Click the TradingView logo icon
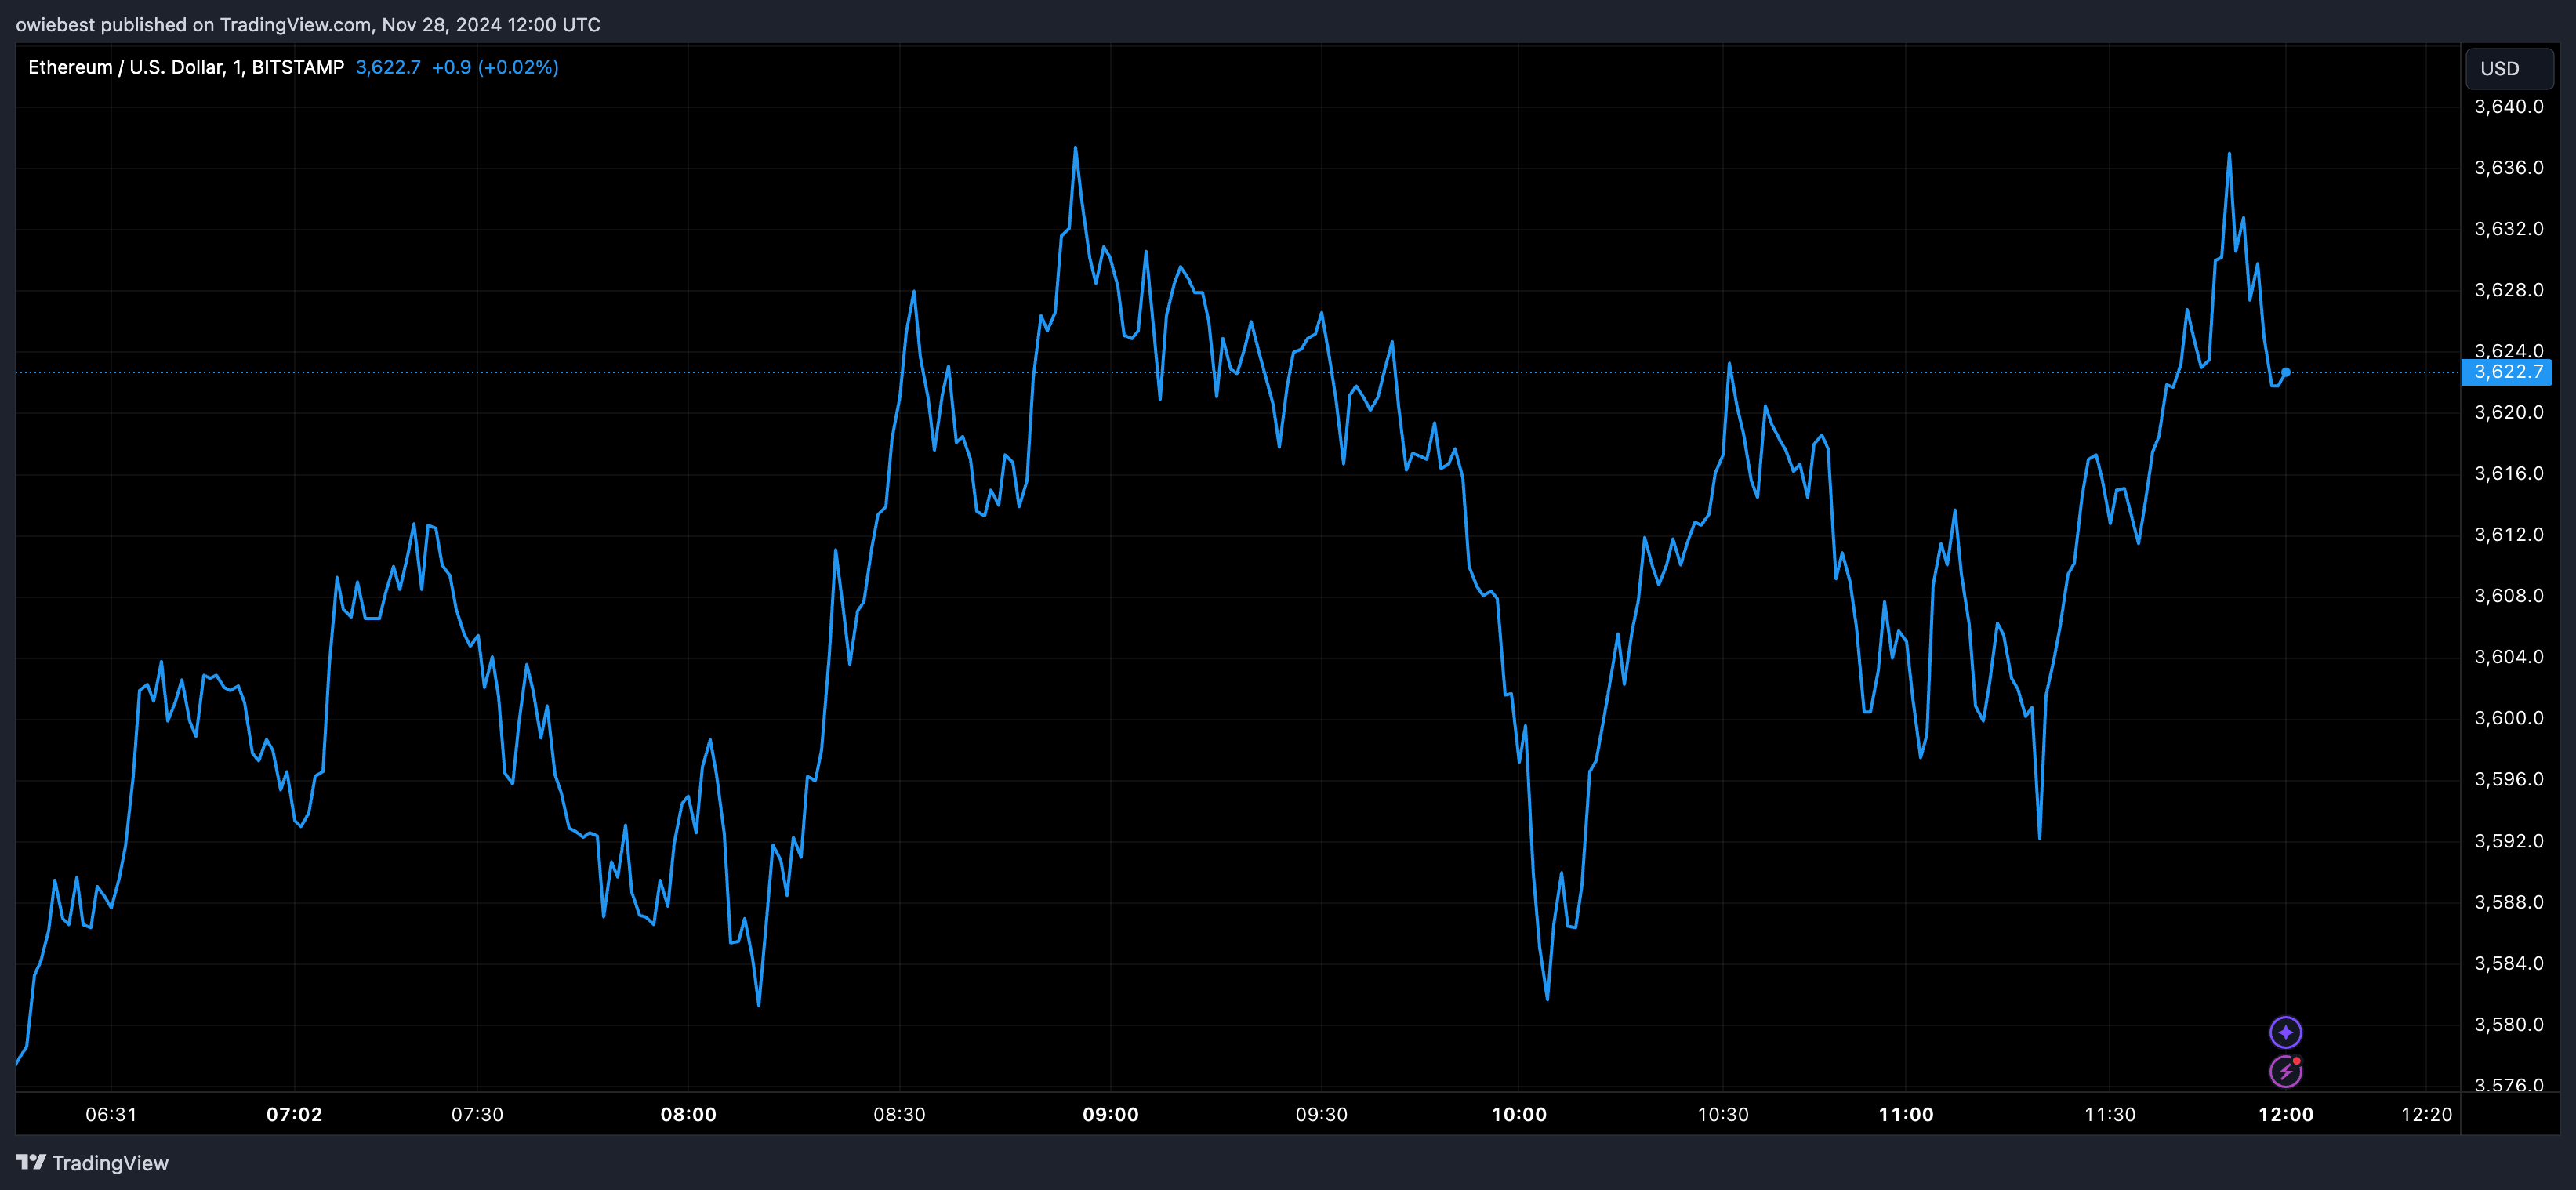 (31, 1162)
